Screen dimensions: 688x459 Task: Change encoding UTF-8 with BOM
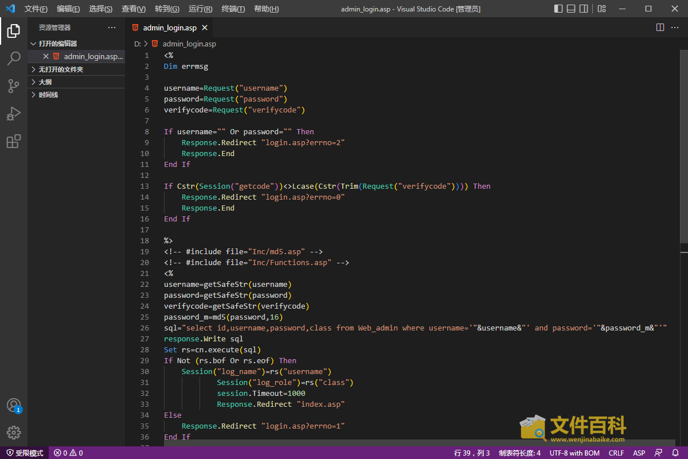click(574, 453)
